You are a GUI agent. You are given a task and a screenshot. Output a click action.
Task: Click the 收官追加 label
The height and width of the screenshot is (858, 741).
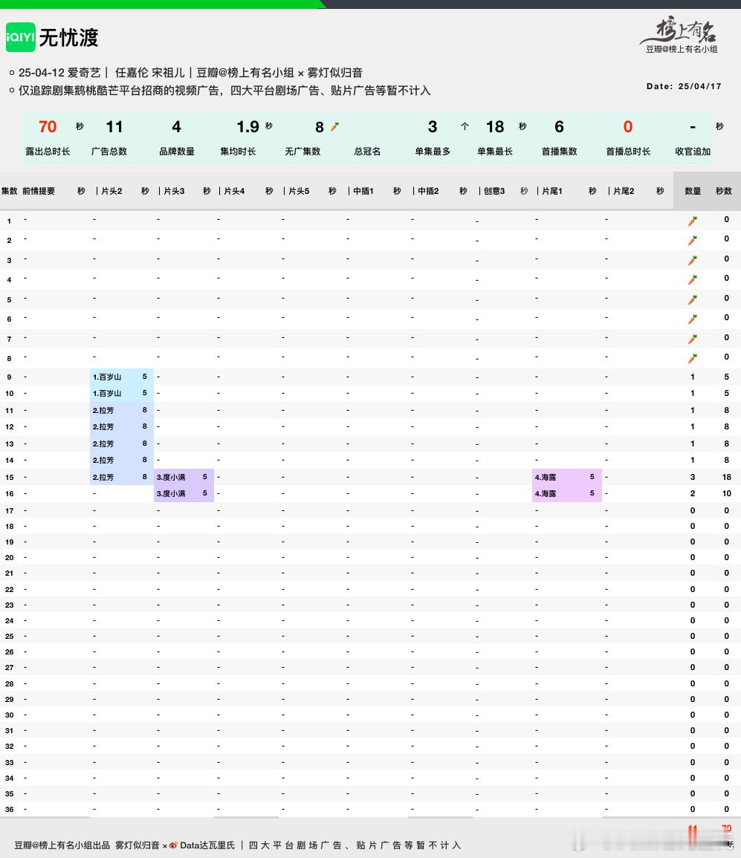[x=693, y=151]
